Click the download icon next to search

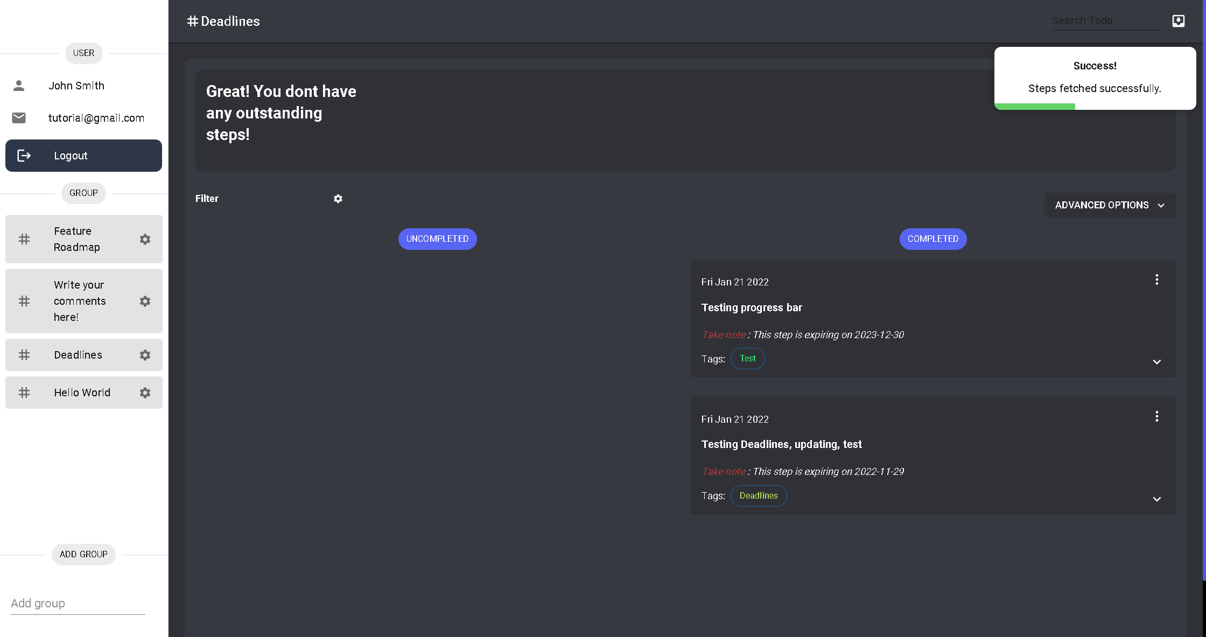pos(1179,21)
